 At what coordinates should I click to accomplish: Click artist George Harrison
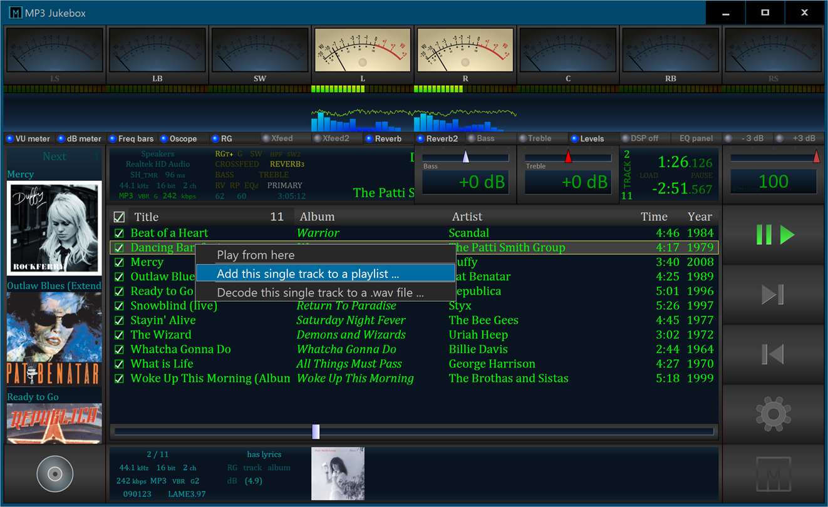(x=492, y=364)
